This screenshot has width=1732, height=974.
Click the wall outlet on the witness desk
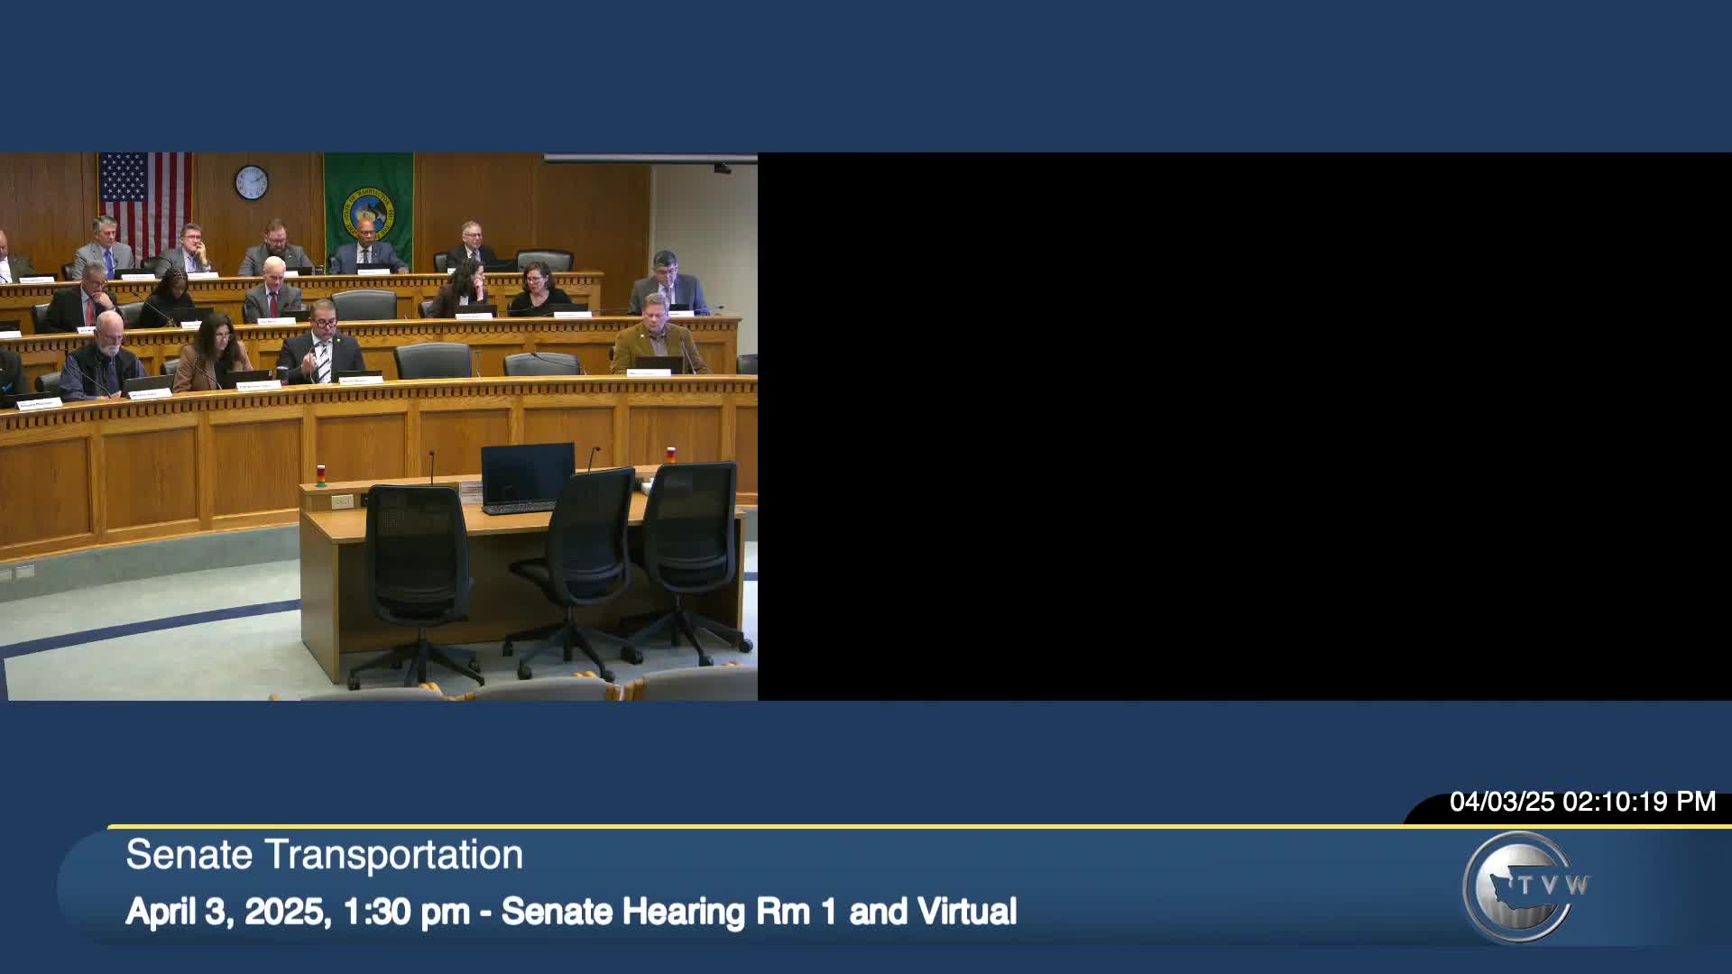pyautogui.click(x=341, y=501)
